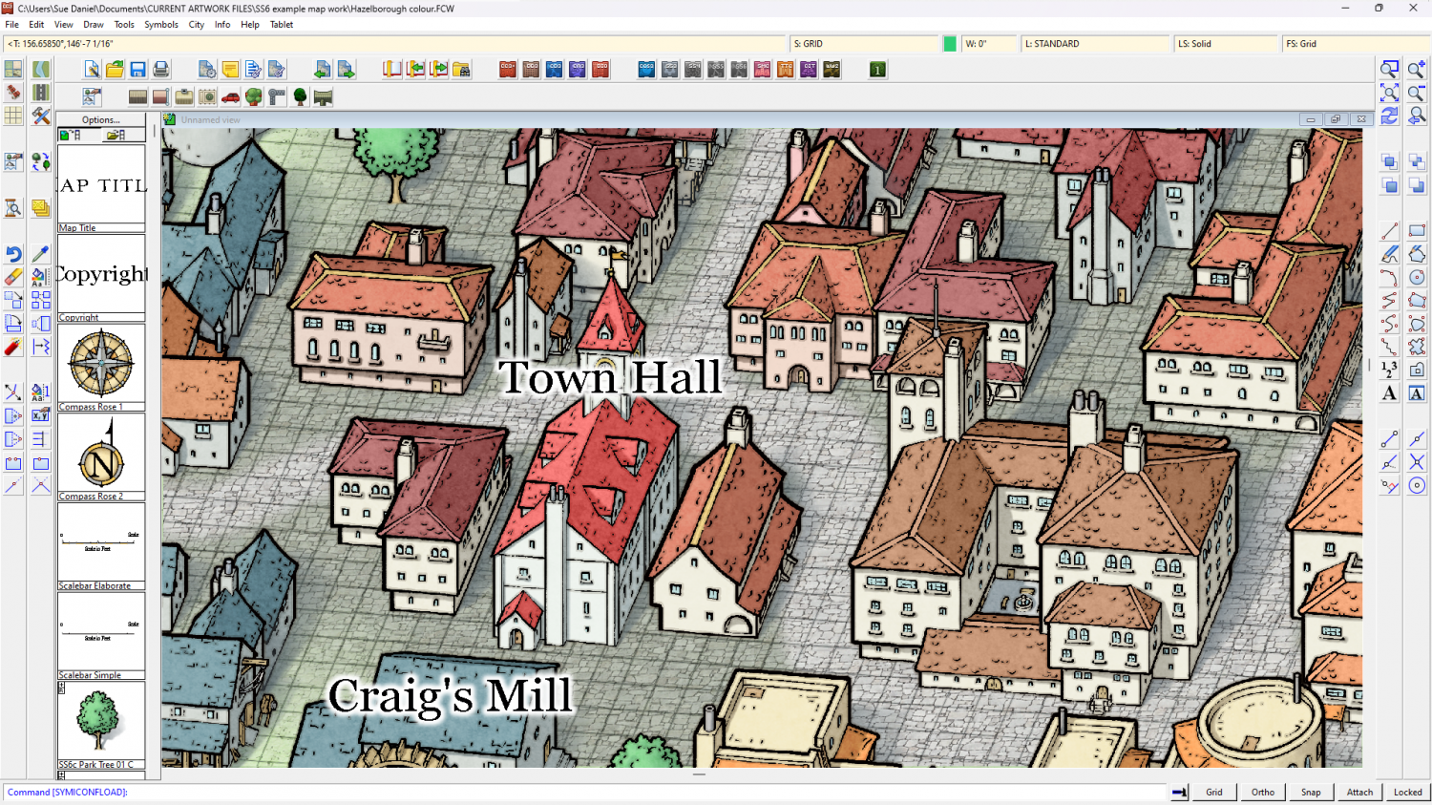Toggle Attach mode
Screen dimensions: 1432x805
point(1359,792)
